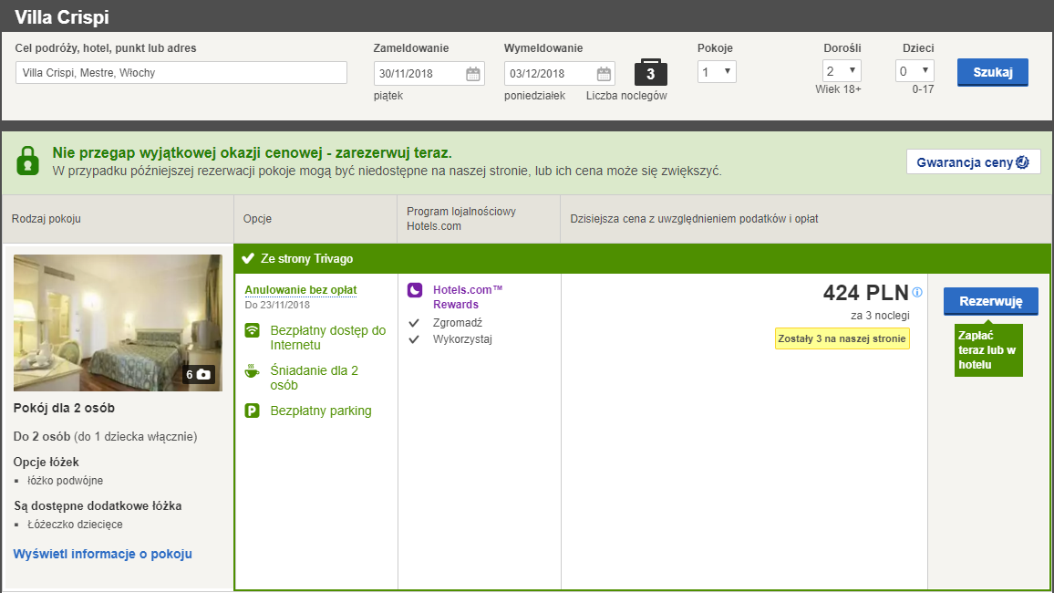This screenshot has width=1054, height=593.
Task: Open the Gwarancja ceny button
Action: pos(974,162)
